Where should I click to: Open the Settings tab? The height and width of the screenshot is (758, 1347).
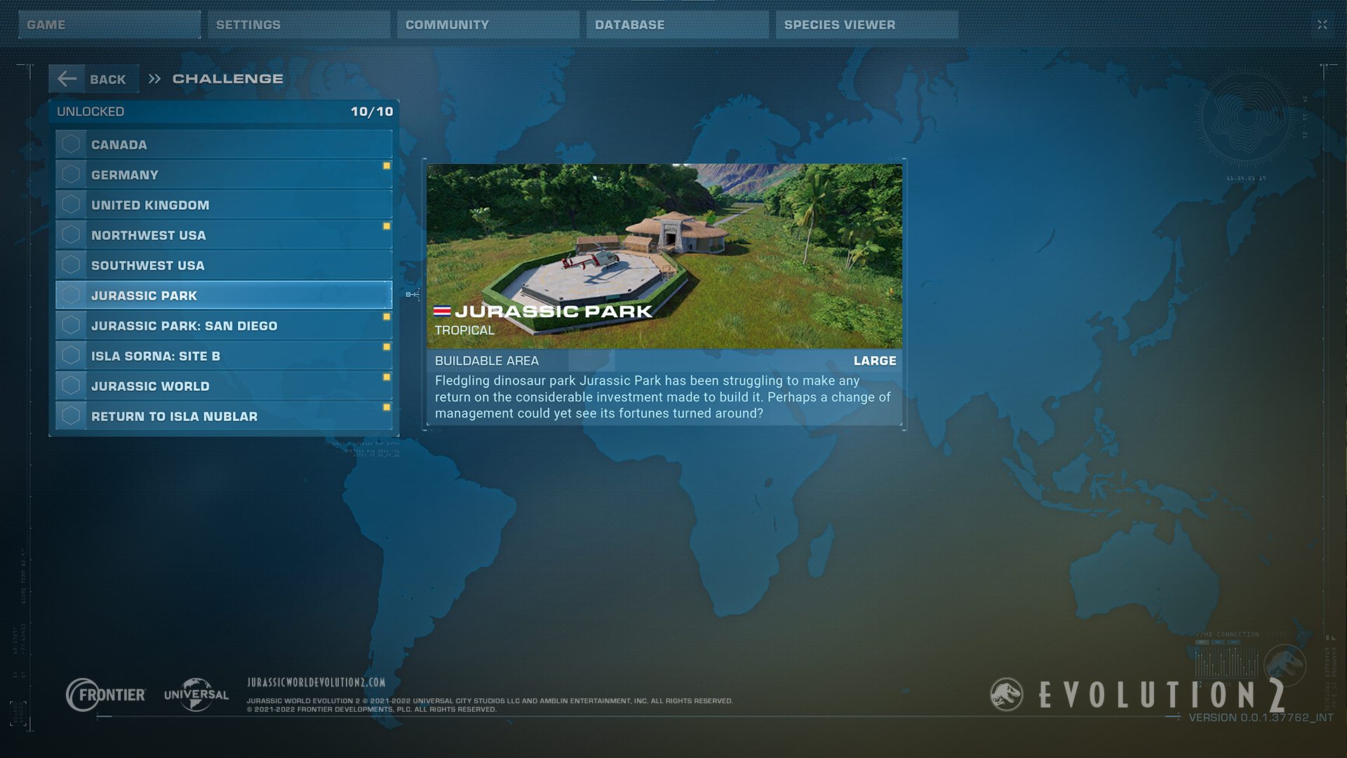(299, 25)
